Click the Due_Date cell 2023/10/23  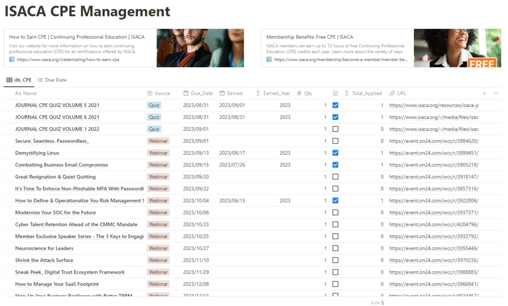click(x=196, y=224)
